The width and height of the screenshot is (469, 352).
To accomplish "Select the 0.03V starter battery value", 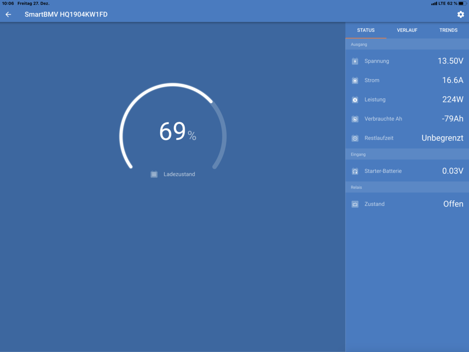I will coord(453,171).
